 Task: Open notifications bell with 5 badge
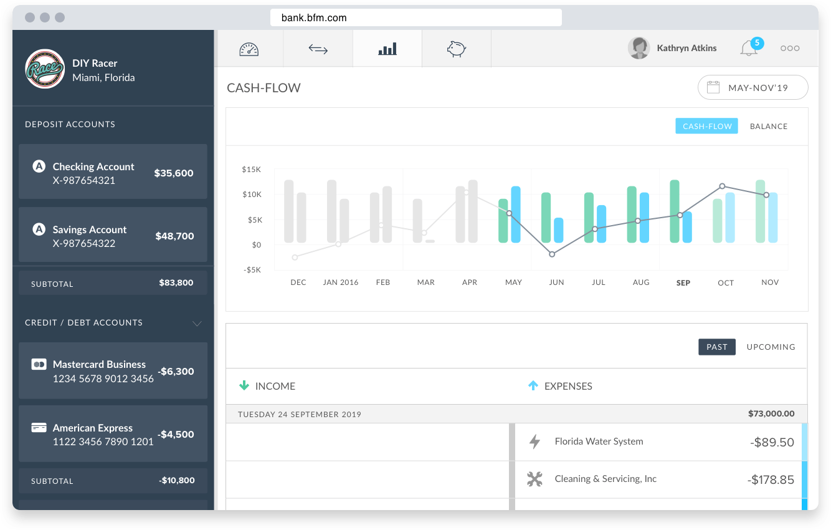(x=749, y=49)
